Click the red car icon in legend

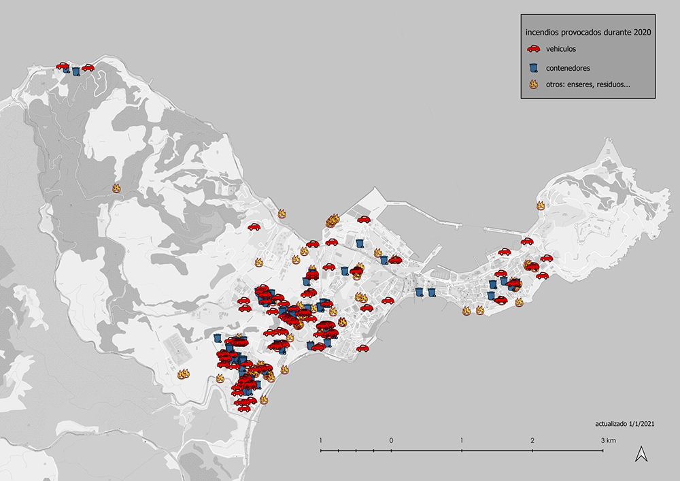[533, 48]
